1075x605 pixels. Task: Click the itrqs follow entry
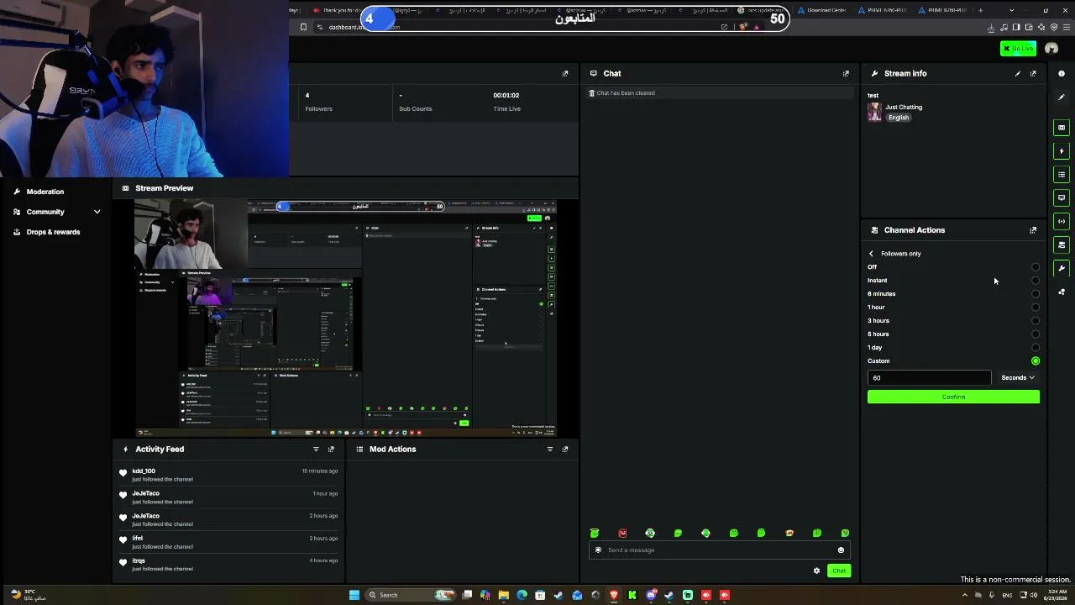tap(229, 565)
